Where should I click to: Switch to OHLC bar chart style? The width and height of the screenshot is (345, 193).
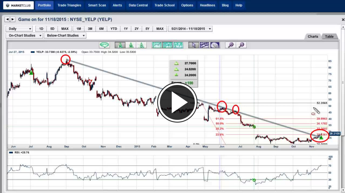tap(178, 45)
